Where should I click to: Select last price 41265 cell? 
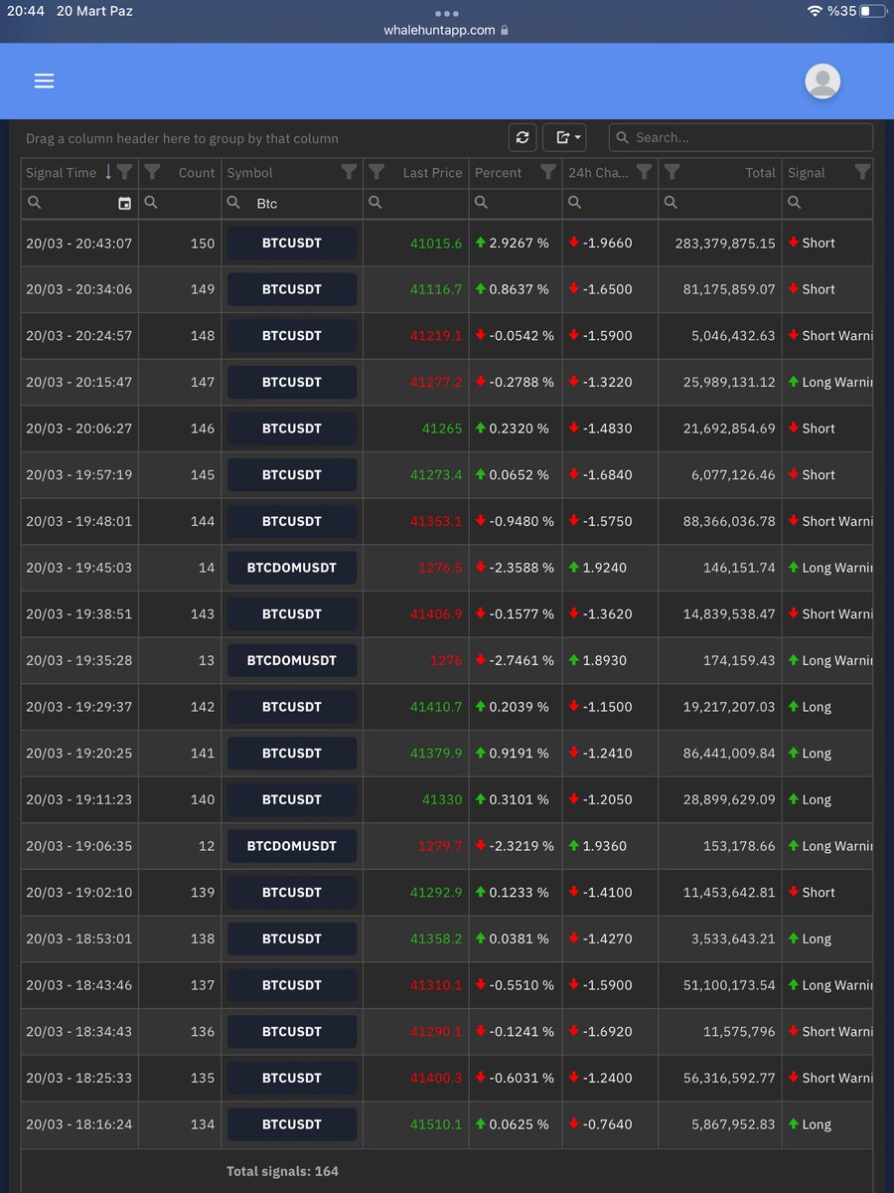415,428
